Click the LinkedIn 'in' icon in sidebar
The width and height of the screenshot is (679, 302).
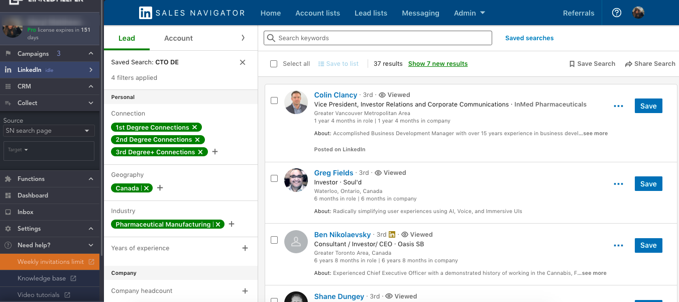click(8, 70)
